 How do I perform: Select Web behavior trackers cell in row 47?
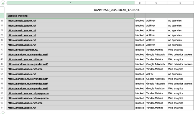tap(180, 64)
